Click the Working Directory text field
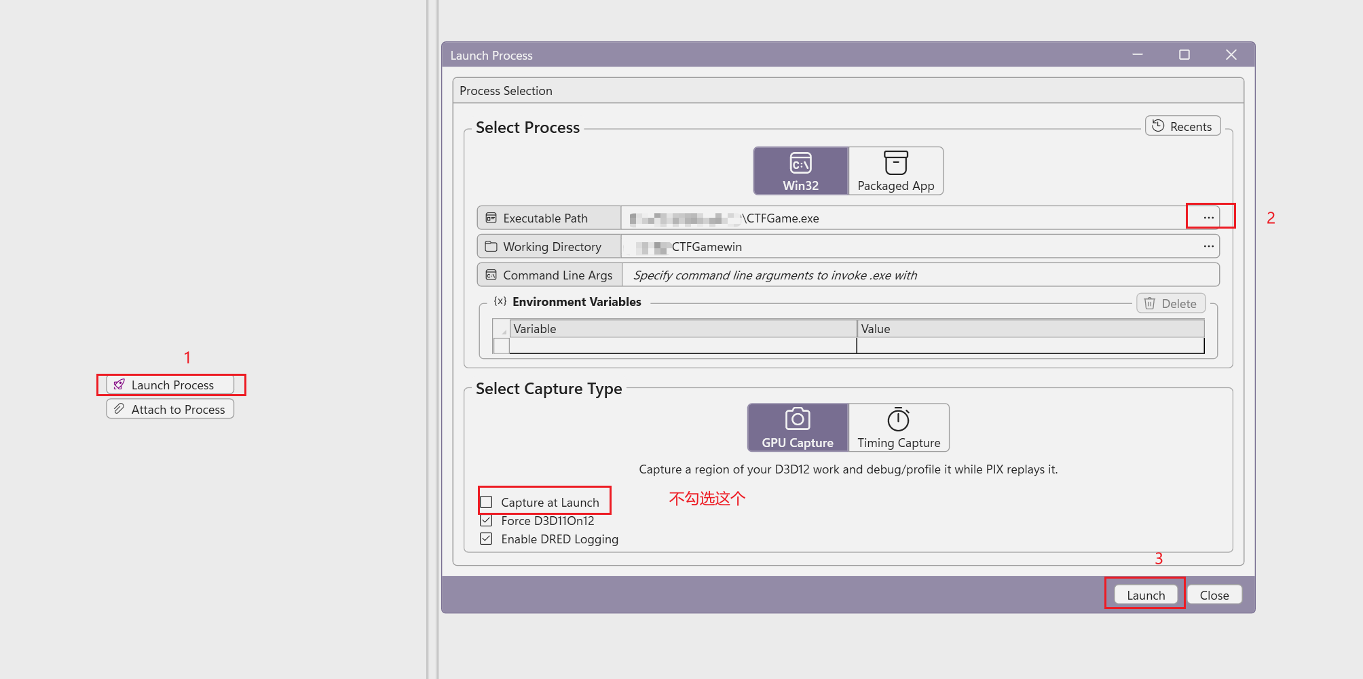Image resolution: width=1363 pixels, height=679 pixels. pyautogui.click(x=910, y=246)
